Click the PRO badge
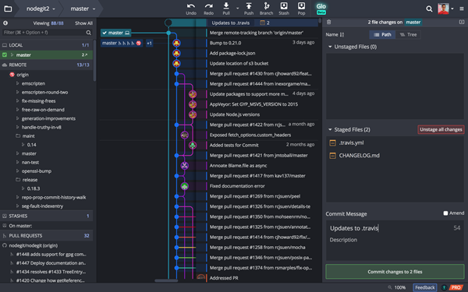 (456, 287)
